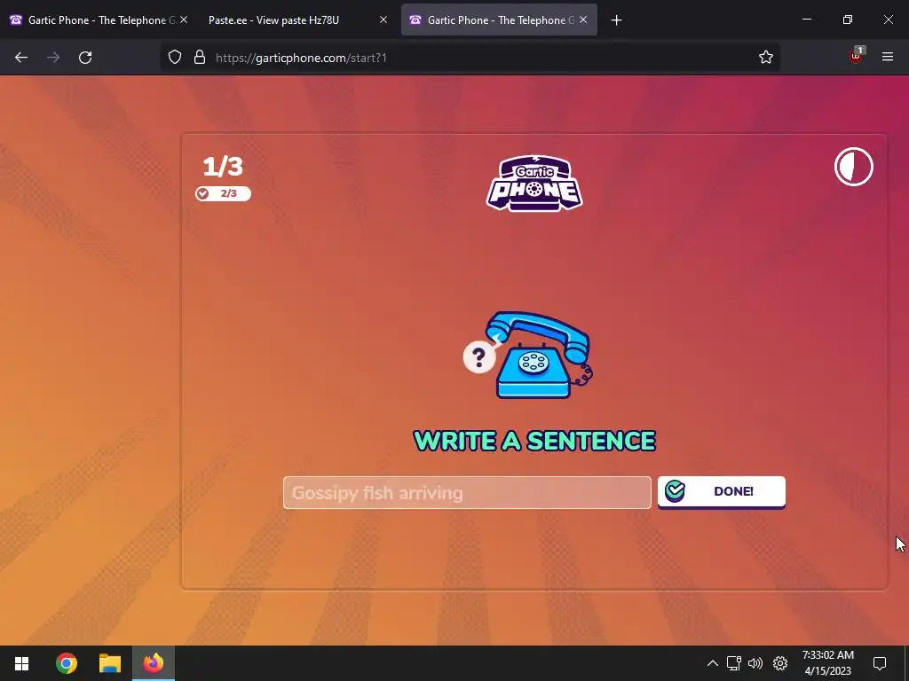Close the first Gartic Phone tab
Viewport: 909px width, 681px height.
pyautogui.click(x=184, y=20)
